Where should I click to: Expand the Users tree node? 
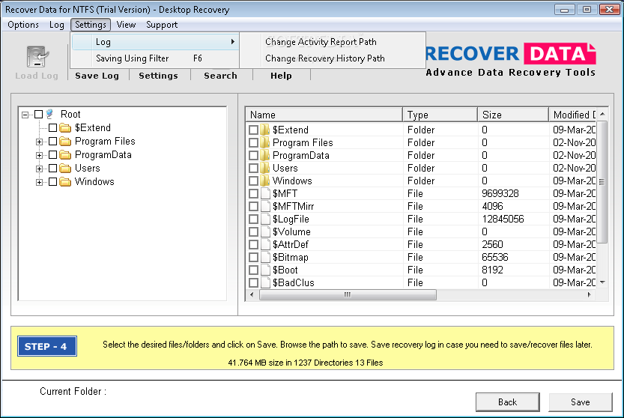point(39,169)
